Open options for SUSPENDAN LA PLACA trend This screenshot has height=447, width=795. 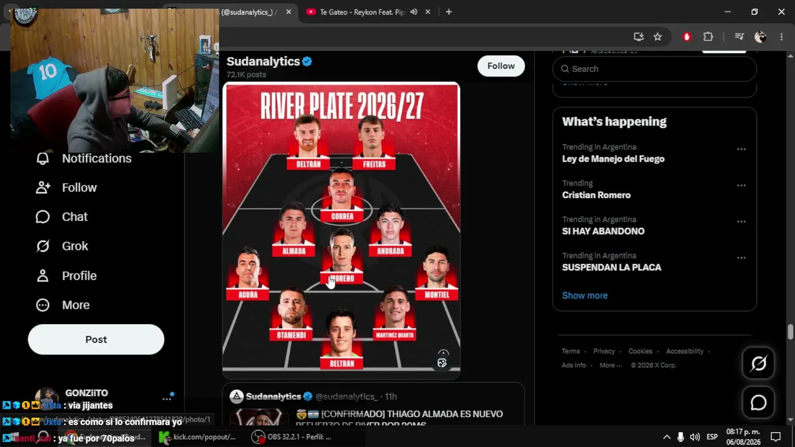pos(741,257)
